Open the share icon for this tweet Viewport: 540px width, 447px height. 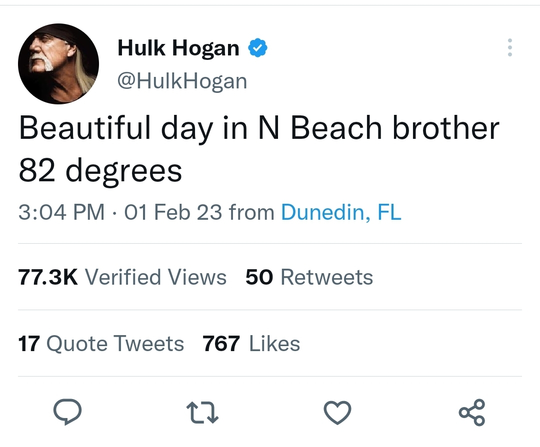472,412
